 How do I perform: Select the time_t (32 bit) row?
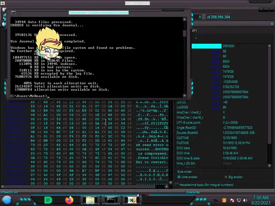(x=221, y=163)
